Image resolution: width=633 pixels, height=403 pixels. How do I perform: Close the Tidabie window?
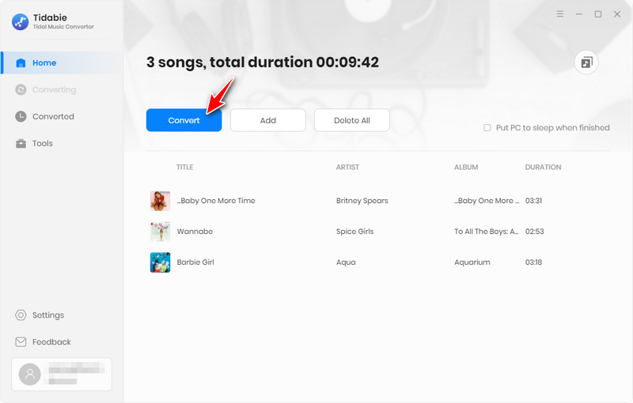(x=617, y=14)
